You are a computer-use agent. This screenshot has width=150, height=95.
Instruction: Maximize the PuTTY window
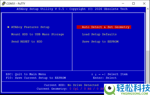click(133, 3)
